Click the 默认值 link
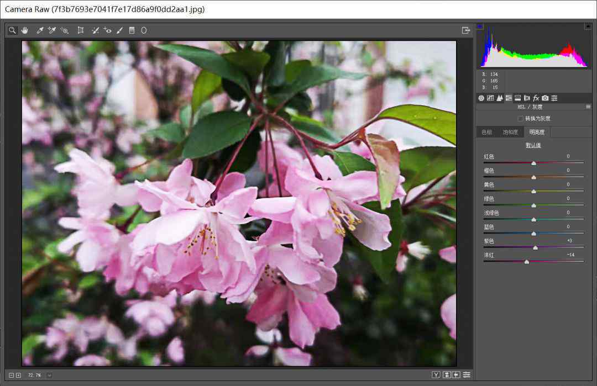 pyautogui.click(x=533, y=145)
